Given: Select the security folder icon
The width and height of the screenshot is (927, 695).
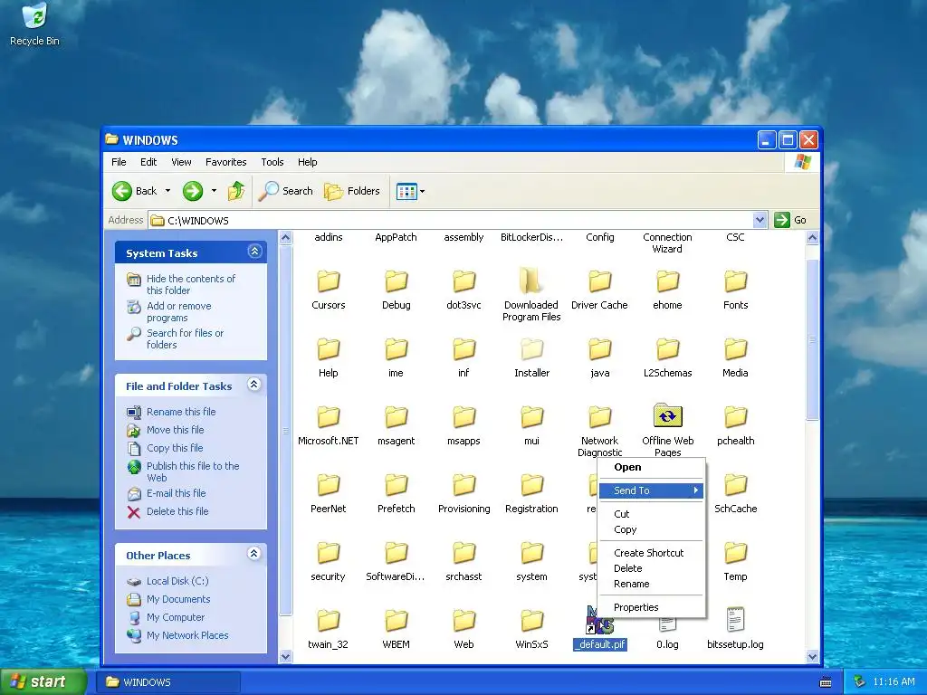Looking at the screenshot, I should click(328, 553).
